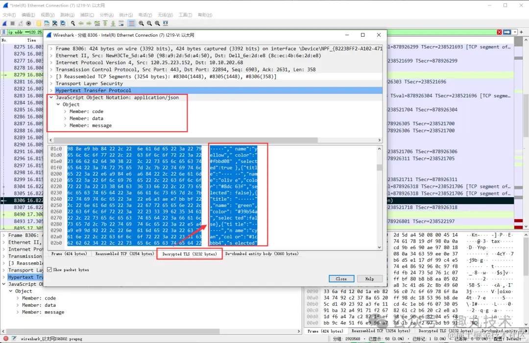The height and width of the screenshot is (343, 529).
Task: Add a filter button with plus
Action: point(522,32)
